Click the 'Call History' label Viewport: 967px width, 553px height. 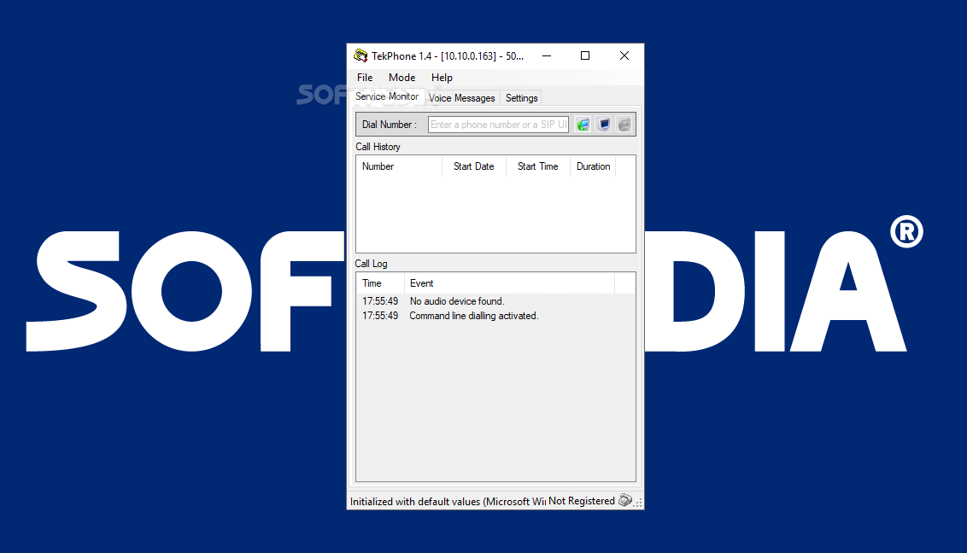pos(378,147)
